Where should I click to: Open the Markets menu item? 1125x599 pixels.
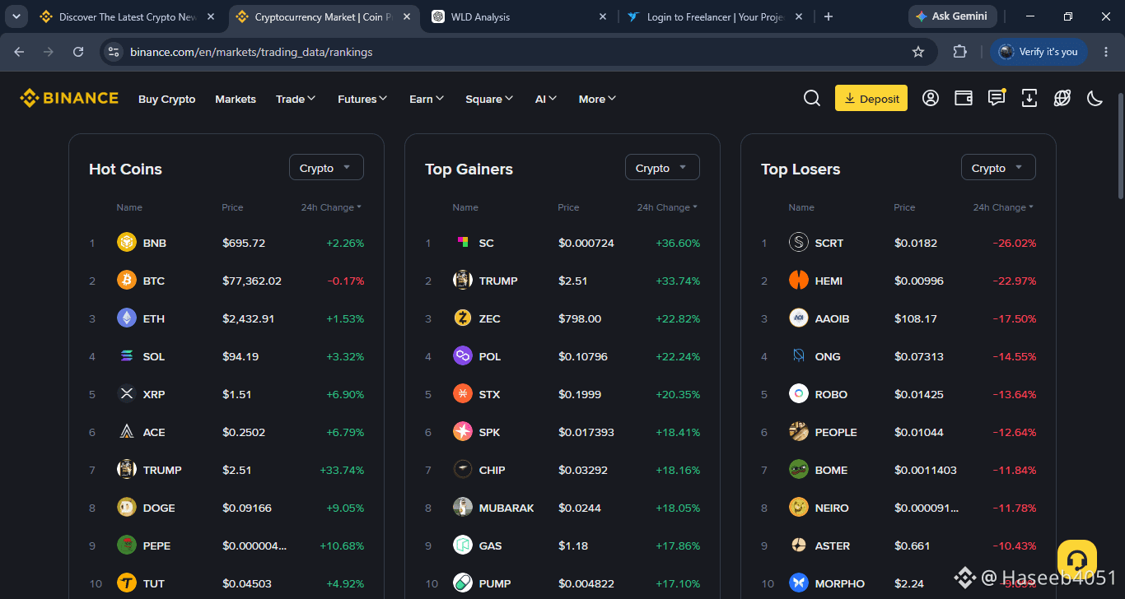click(236, 99)
